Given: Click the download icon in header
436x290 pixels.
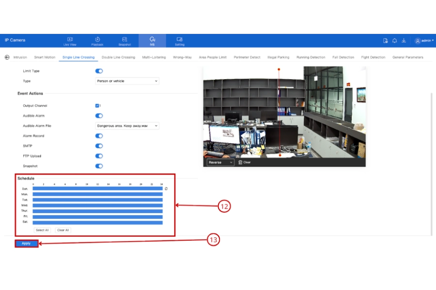Looking at the screenshot, I should tap(404, 41).
